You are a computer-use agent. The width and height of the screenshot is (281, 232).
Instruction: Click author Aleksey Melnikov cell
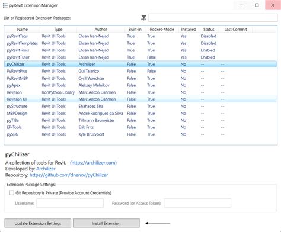(94, 85)
